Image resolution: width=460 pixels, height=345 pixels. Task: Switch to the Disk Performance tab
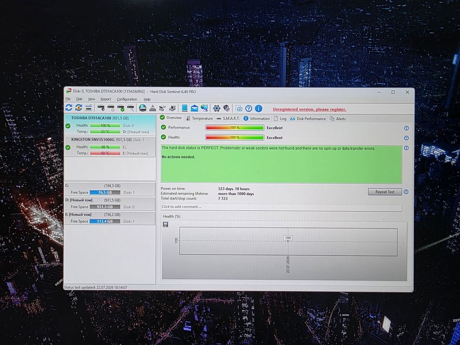tap(308, 119)
